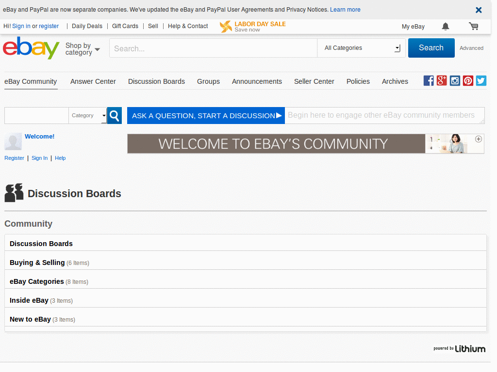This screenshot has width=497, height=372.
Task: Click Ask a Question, Start a Discussion button
Action: coord(206,115)
